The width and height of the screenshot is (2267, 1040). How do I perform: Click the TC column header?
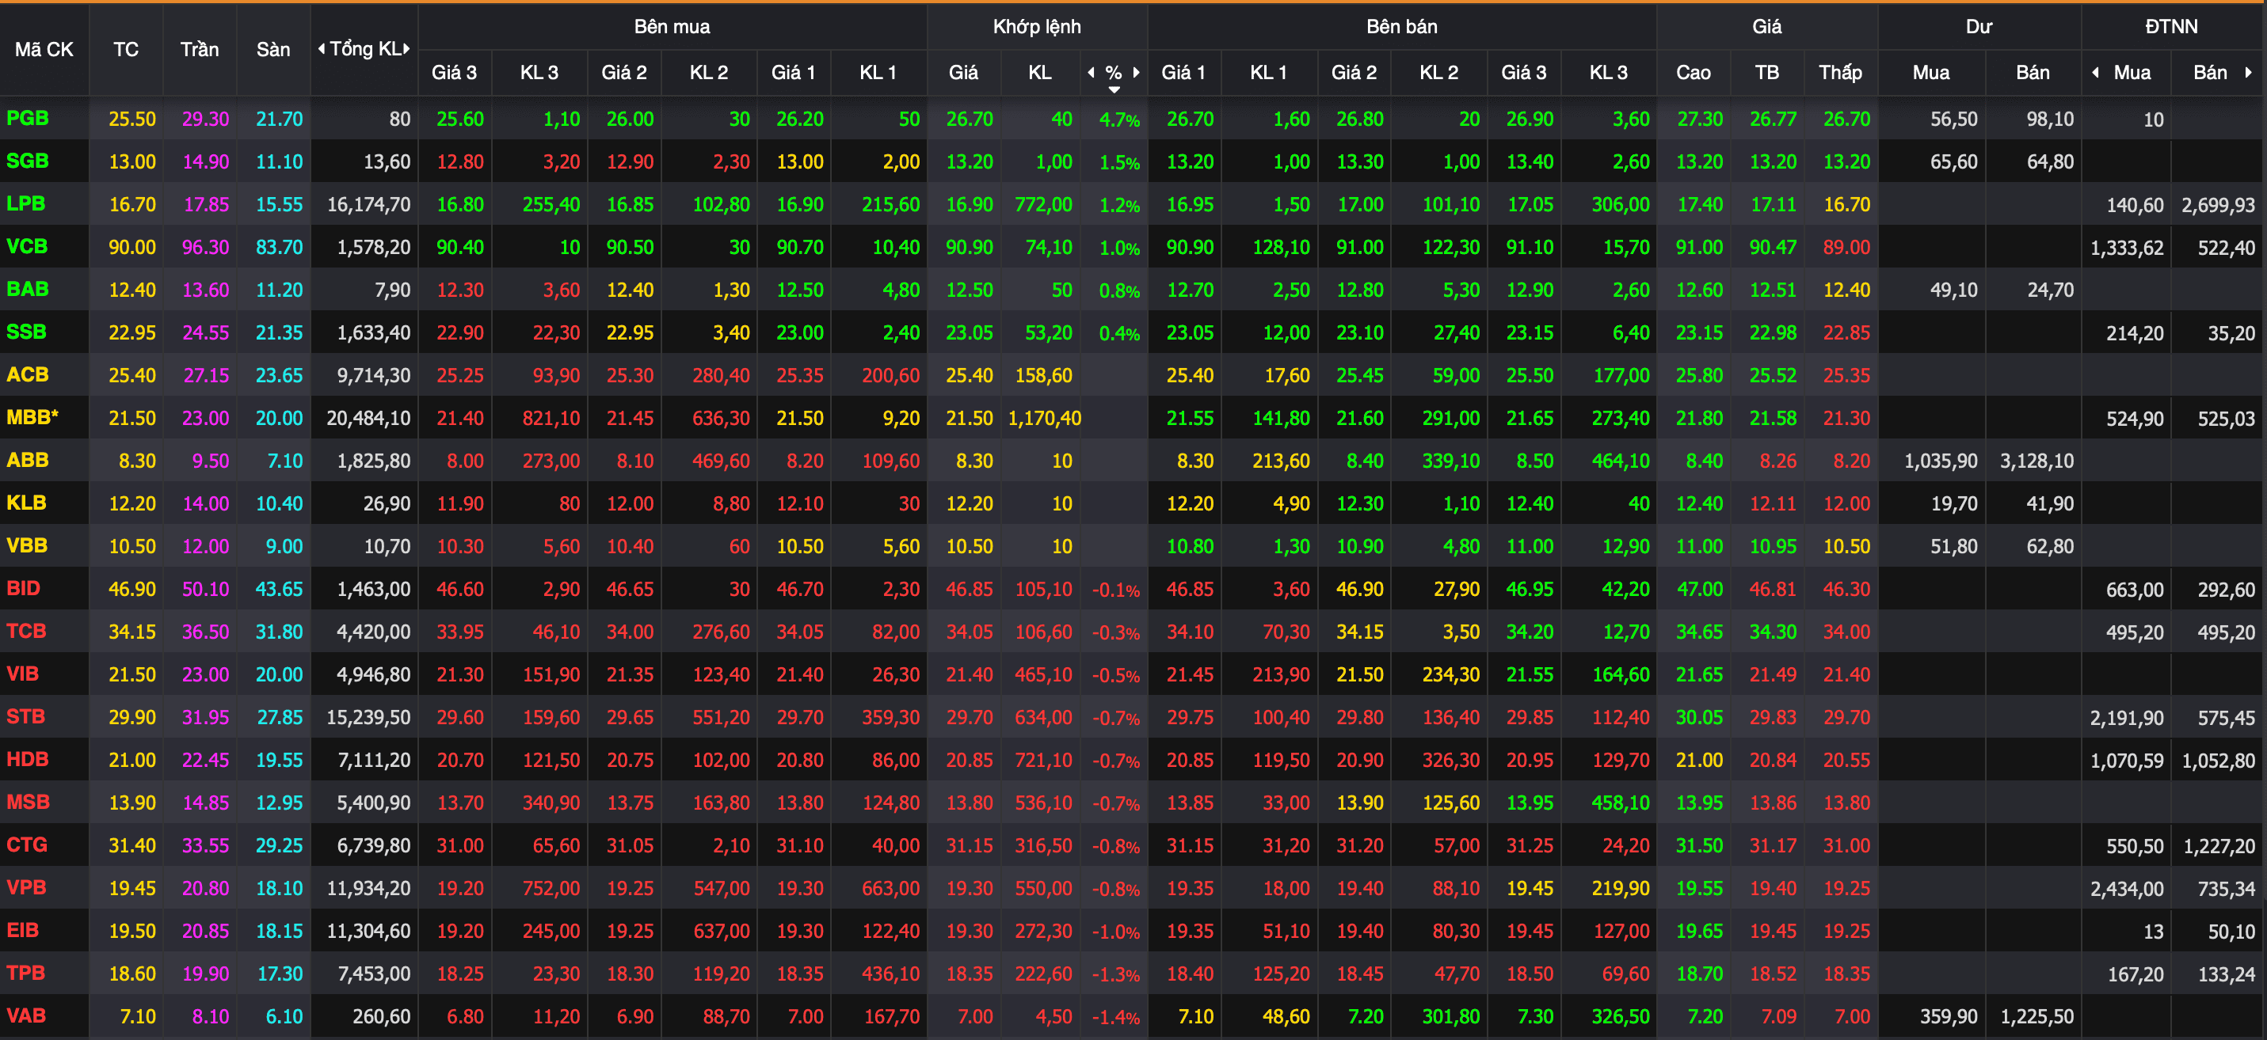click(x=126, y=50)
